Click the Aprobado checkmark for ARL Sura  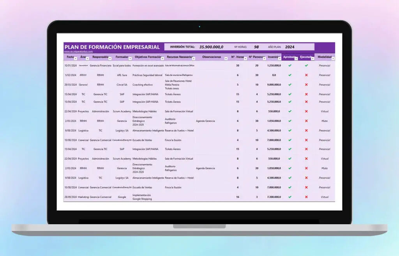[x=290, y=75]
